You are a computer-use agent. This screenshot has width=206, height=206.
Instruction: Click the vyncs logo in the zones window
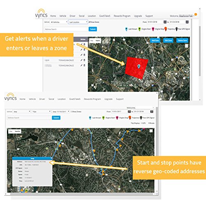pyautogui.click(x=41, y=14)
